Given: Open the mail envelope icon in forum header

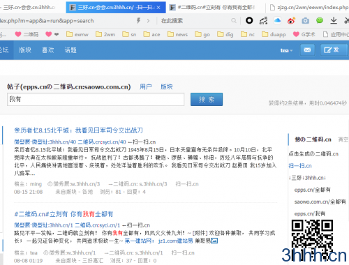Looking at the screenshot, I should pyautogui.click(x=307, y=50).
